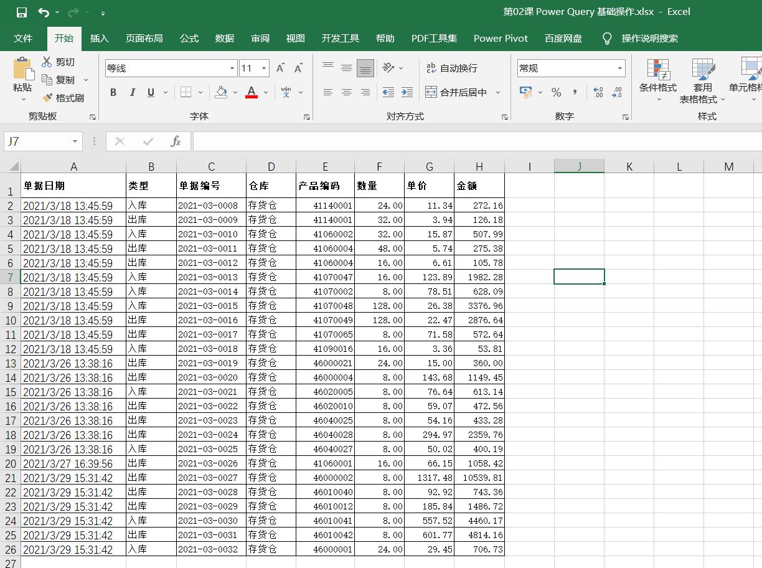Click cell containing 2021-03-0027
This screenshot has width=762, height=568.
pos(211,478)
